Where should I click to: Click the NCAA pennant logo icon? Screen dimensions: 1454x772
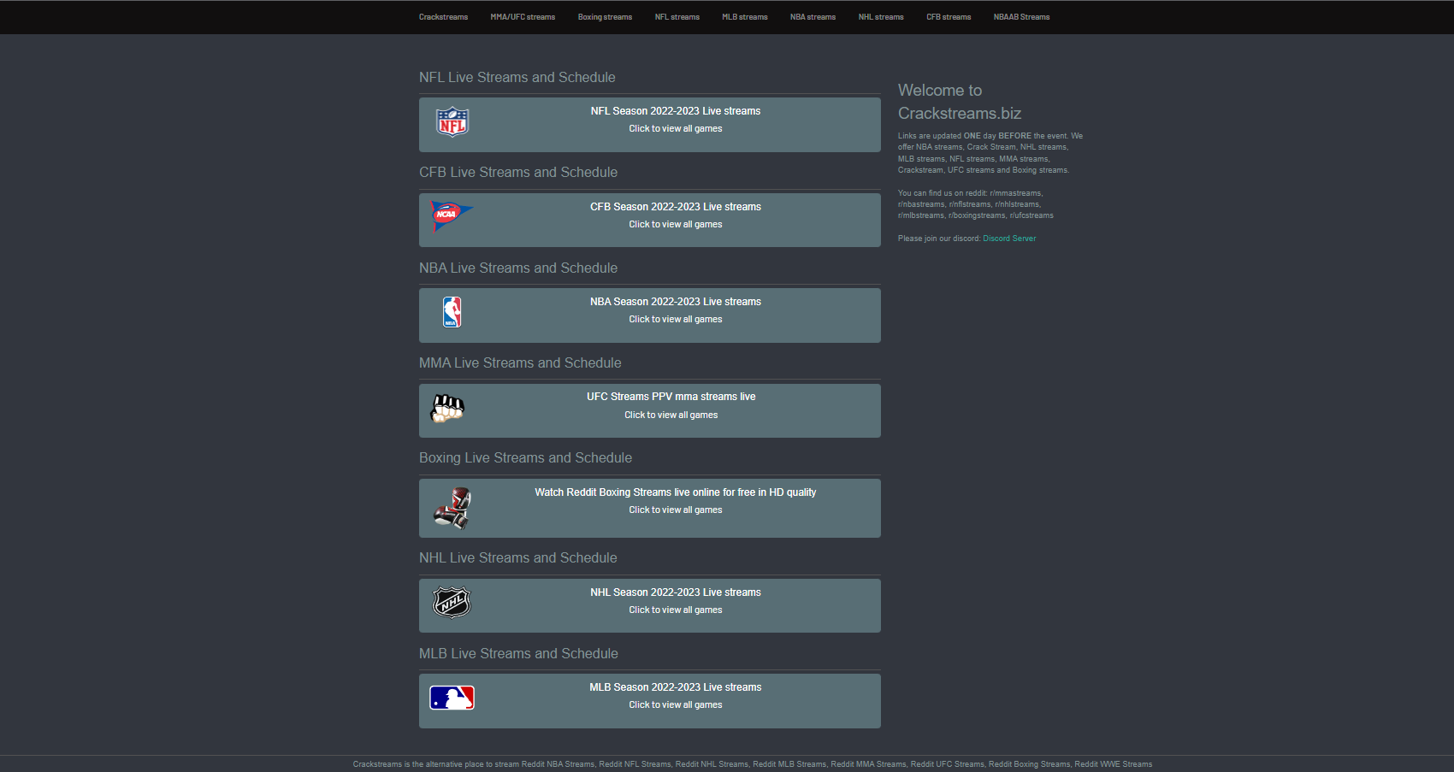(452, 215)
